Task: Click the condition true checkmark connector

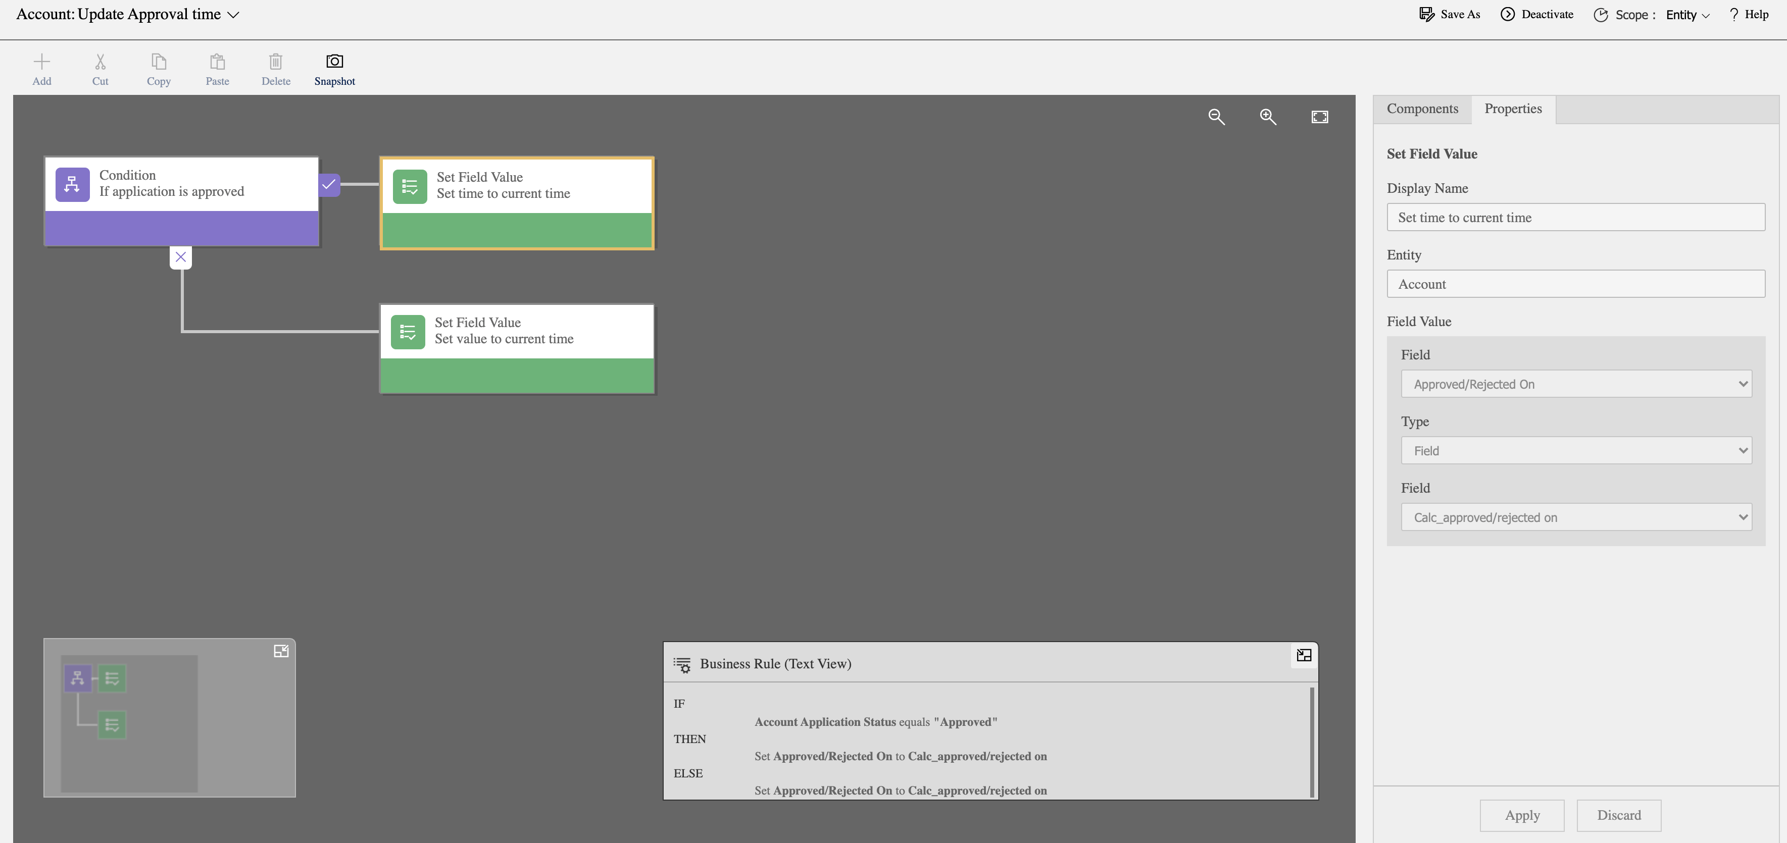Action: [329, 184]
